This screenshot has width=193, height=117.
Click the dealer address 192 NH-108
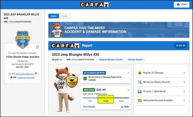click(23, 61)
